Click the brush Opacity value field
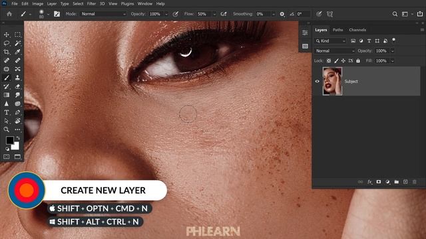 pos(155,14)
